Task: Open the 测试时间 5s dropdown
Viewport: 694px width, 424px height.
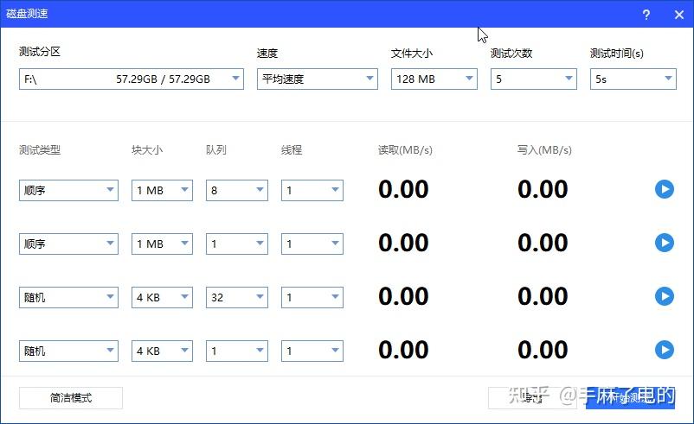Action: 633,79
